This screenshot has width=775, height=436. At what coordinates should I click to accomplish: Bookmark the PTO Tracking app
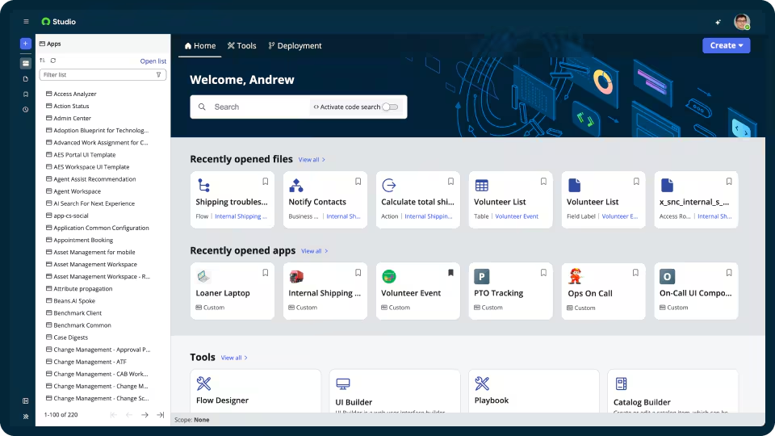[543, 272]
